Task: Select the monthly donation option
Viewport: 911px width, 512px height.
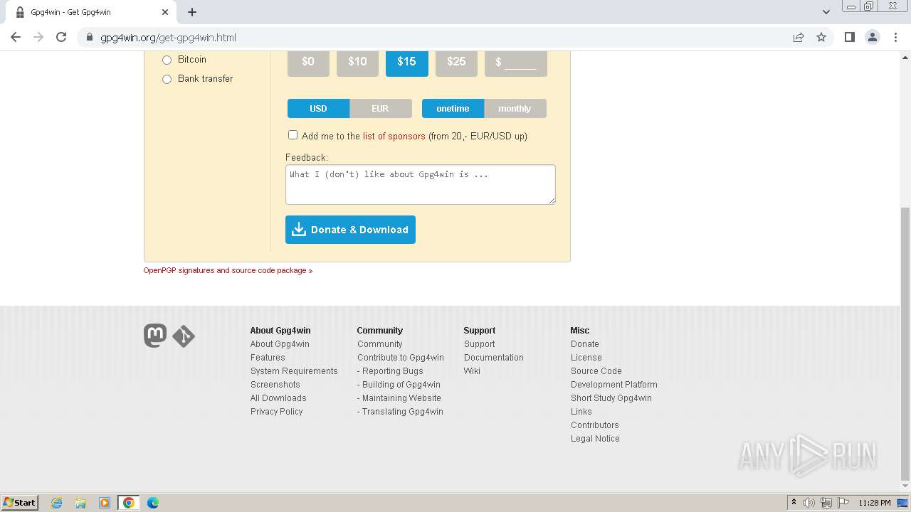Action: click(x=515, y=109)
